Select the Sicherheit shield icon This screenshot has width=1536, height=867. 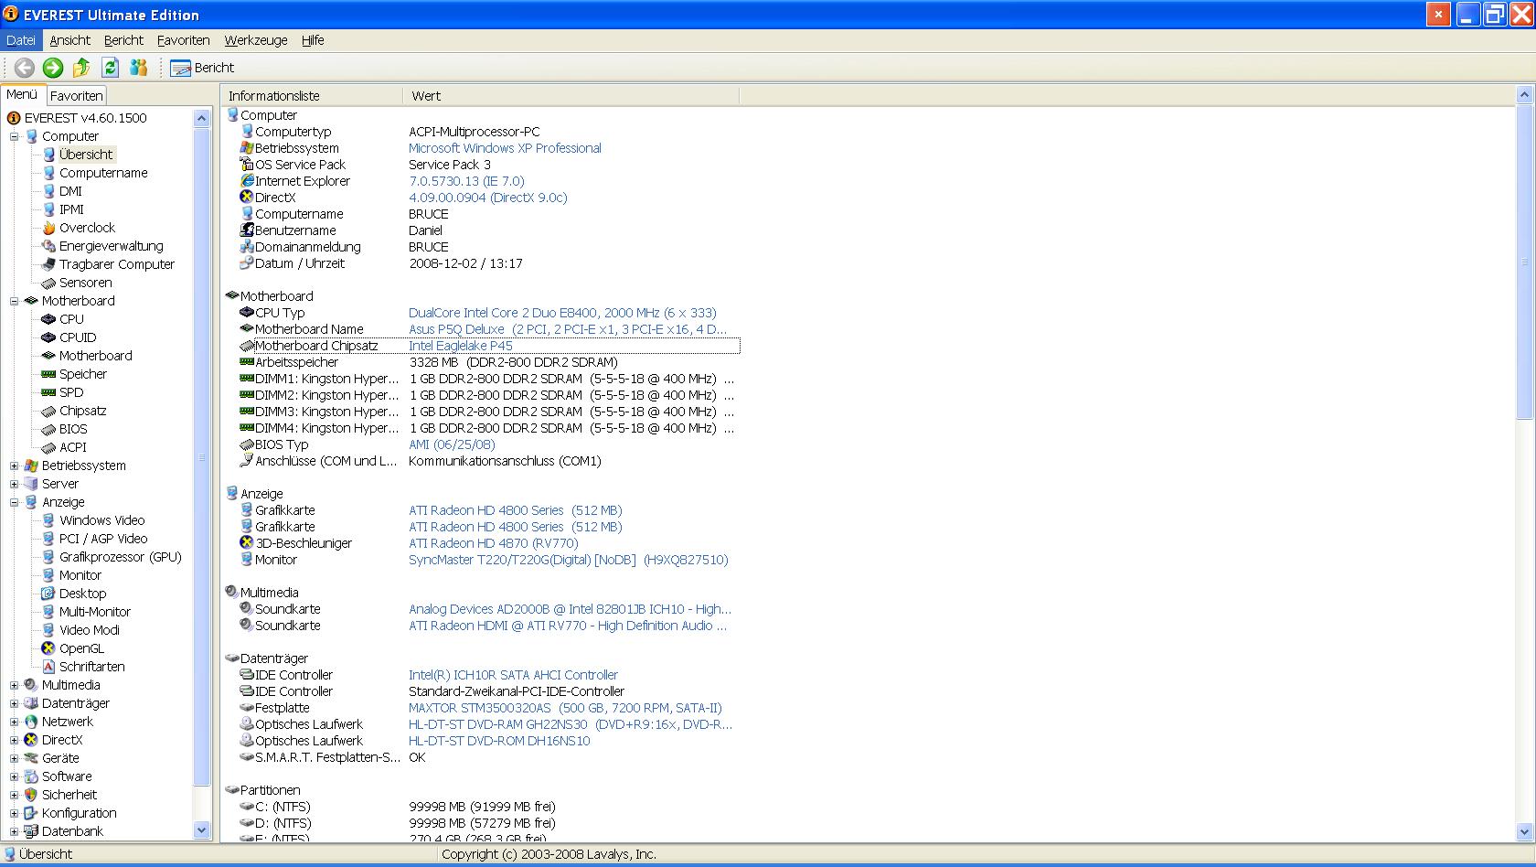pyautogui.click(x=31, y=795)
